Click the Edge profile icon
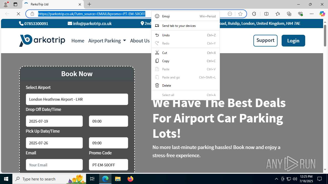328x184 pixels. [6, 4]
